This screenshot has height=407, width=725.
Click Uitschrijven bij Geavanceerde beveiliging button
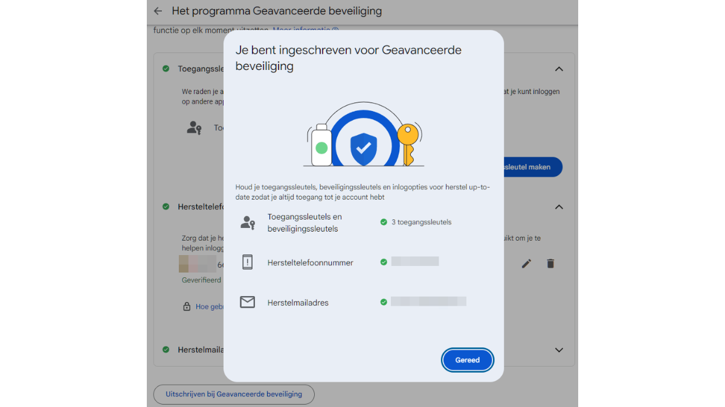point(234,394)
